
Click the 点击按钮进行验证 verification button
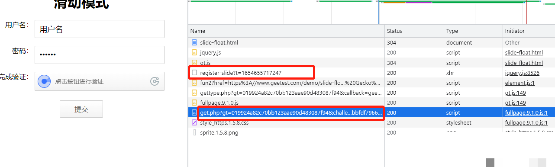coord(100,81)
